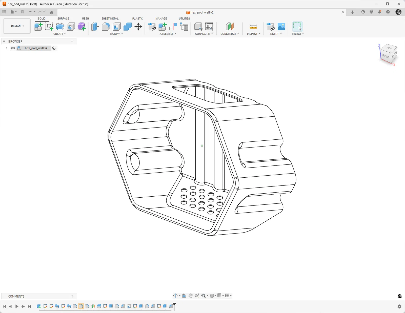Click the ViewCube FRONT face
Image resolution: width=405 pixels, height=313 pixels.
pyautogui.click(x=385, y=56)
